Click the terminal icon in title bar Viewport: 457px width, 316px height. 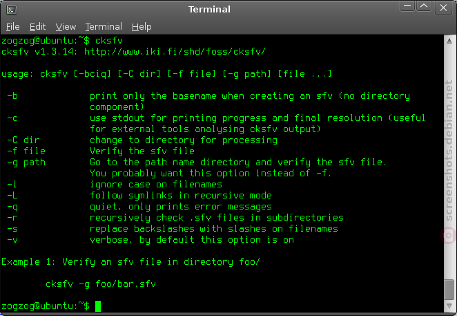[x=12, y=10]
